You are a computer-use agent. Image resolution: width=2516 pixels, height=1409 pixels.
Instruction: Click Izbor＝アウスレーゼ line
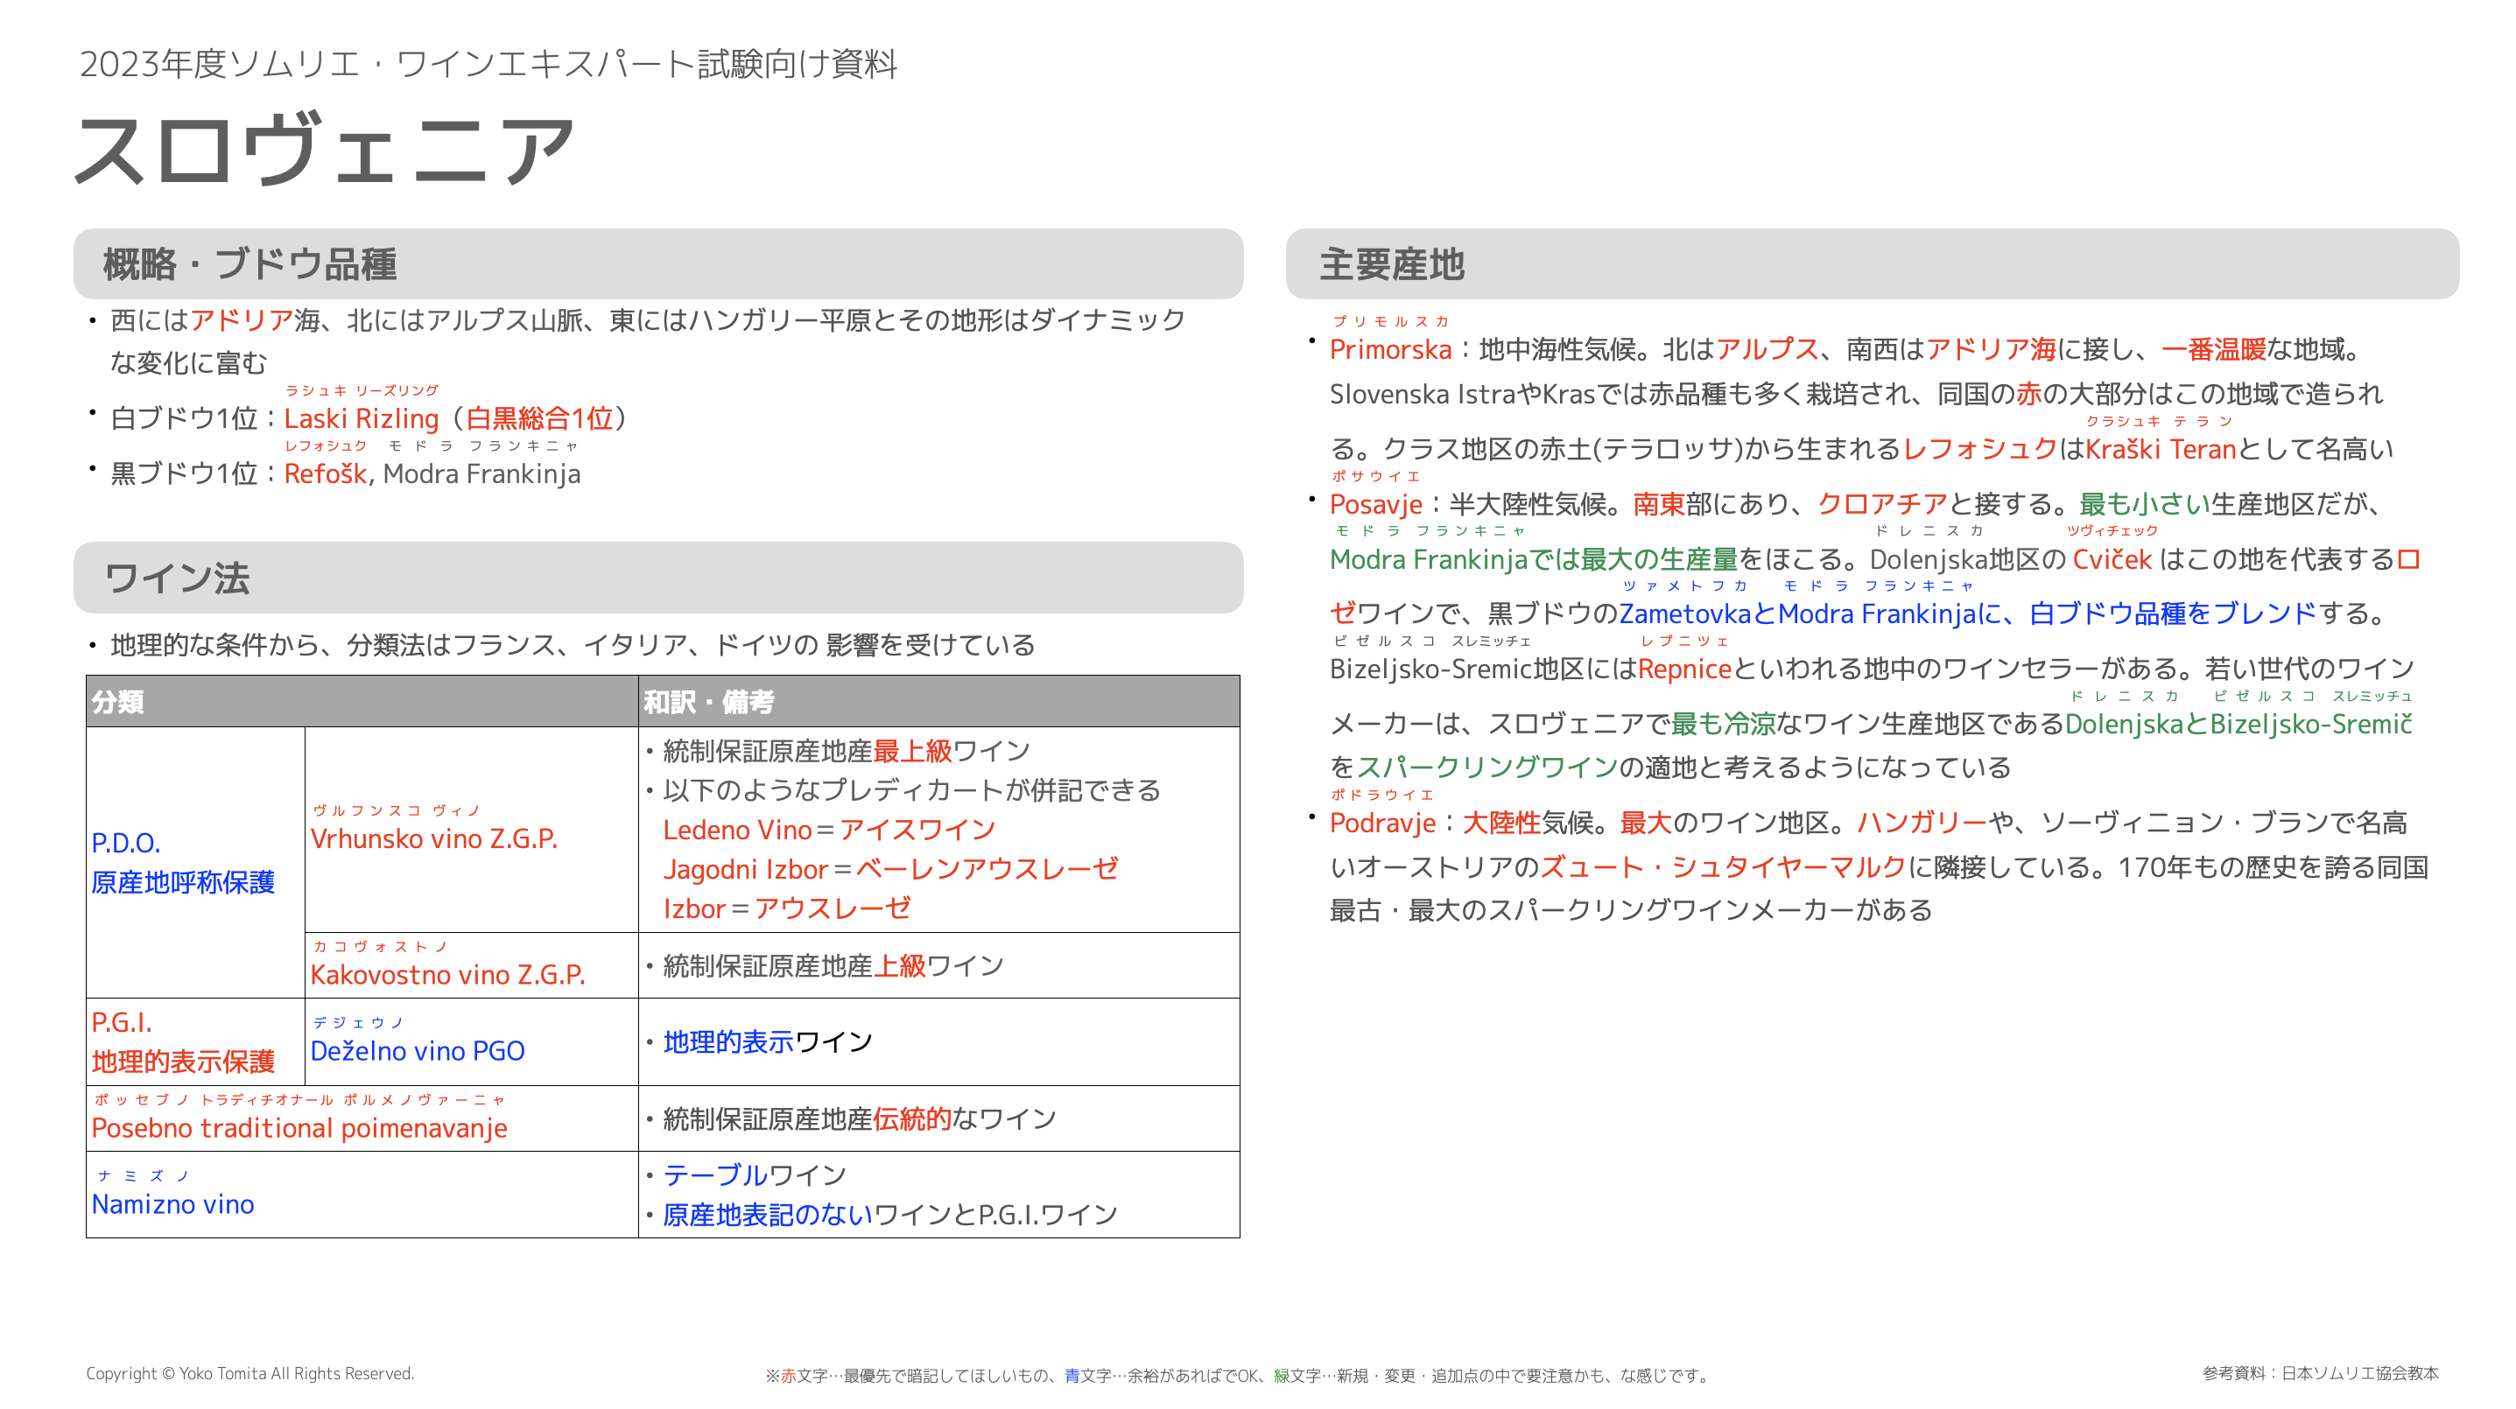pos(786,908)
